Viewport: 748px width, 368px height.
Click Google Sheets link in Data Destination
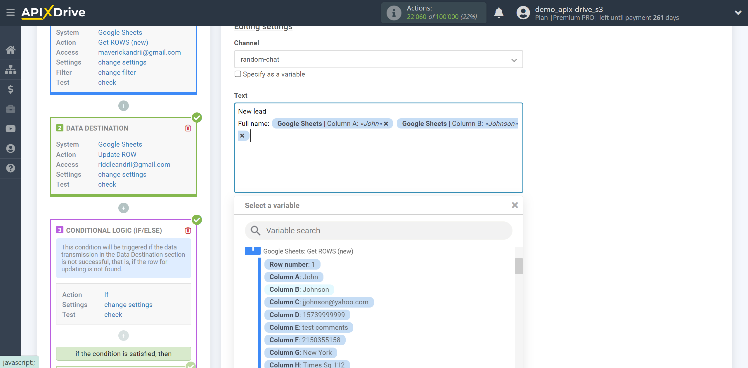click(120, 144)
